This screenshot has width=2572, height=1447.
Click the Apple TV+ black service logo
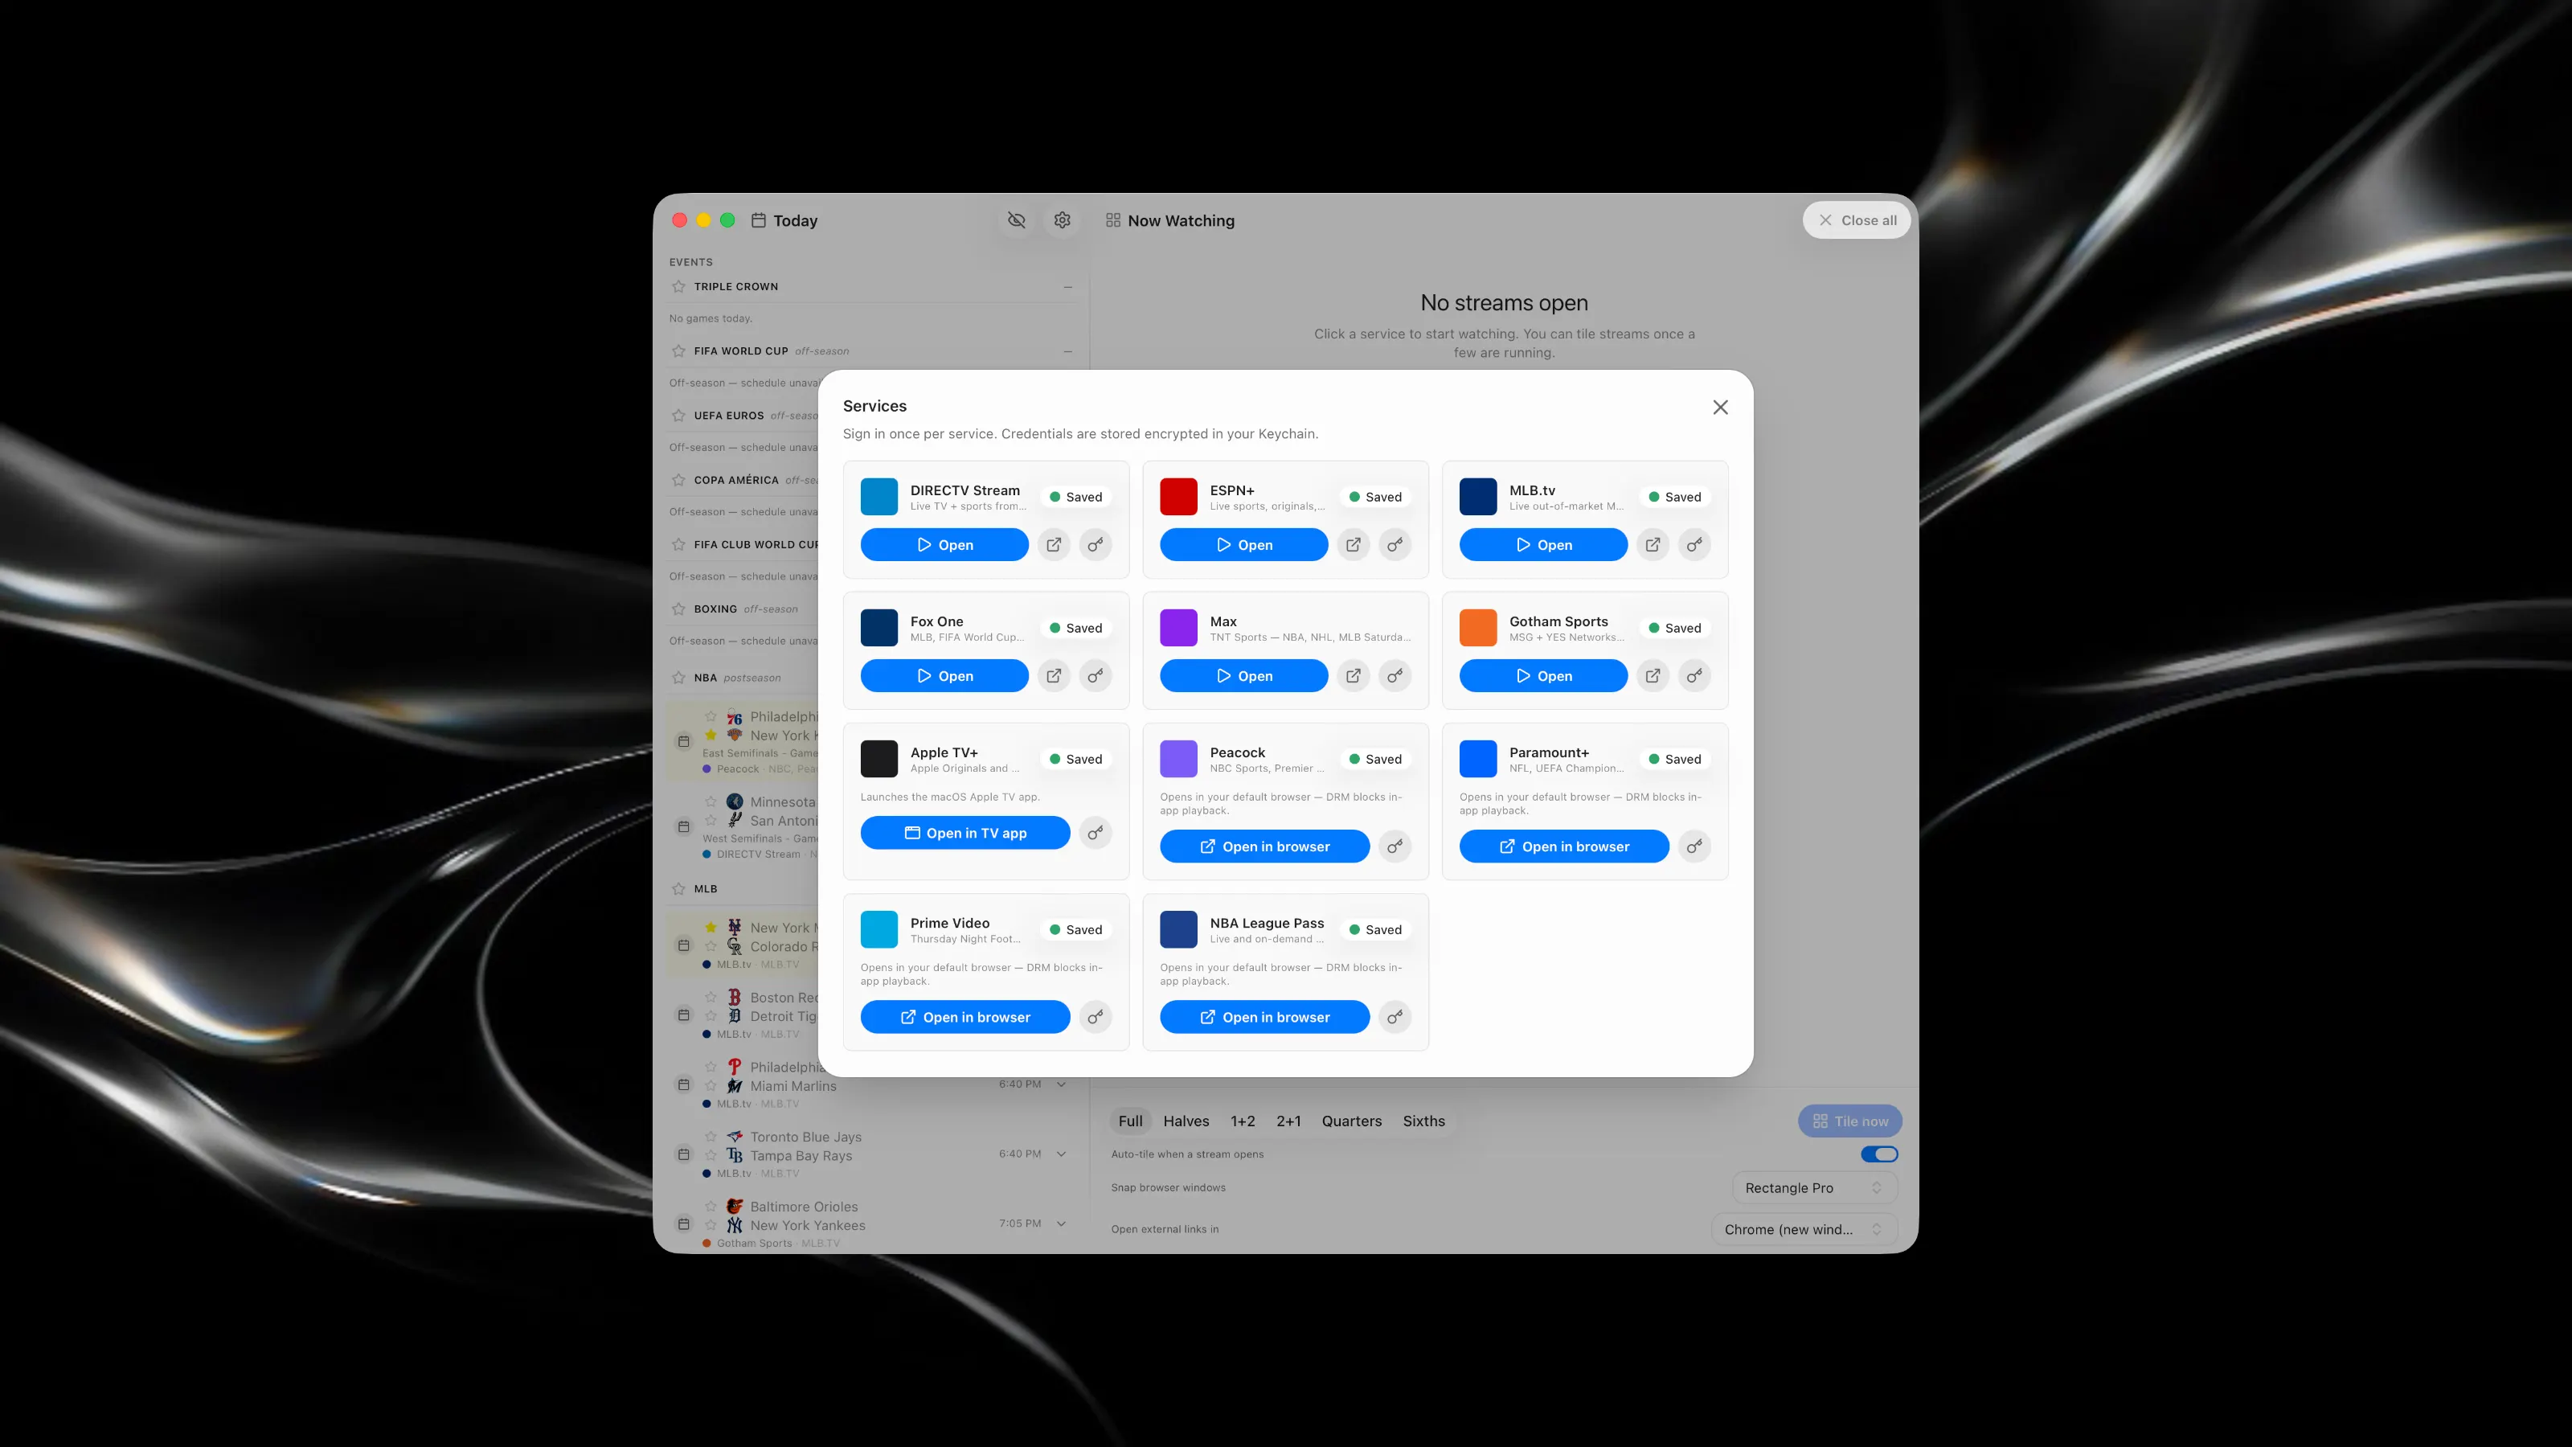pos(878,758)
